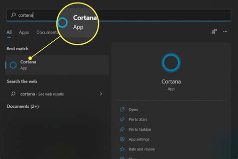Expand web results chevron arrow
This screenshot has width=238, height=159.
[101, 94]
